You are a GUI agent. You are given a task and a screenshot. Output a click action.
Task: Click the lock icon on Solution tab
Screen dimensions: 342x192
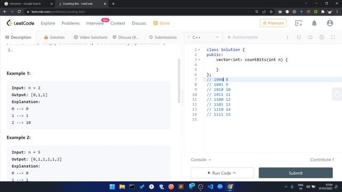coord(46,37)
